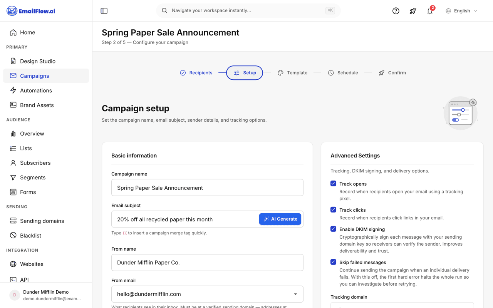Click the Blacklist ban icon
The width and height of the screenshot is (493, 308).
click(13, 236)
